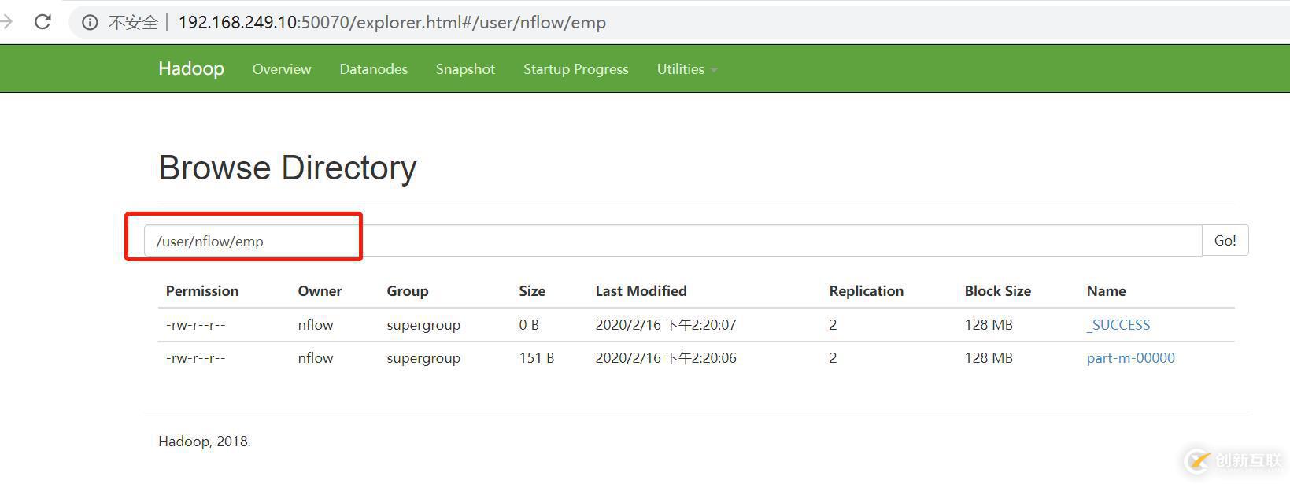The height and width of the screenshot is (484, 1290).
Task: Open the part-m-00000 file link
Action: pyautogui.click(x=1130, y=358)
